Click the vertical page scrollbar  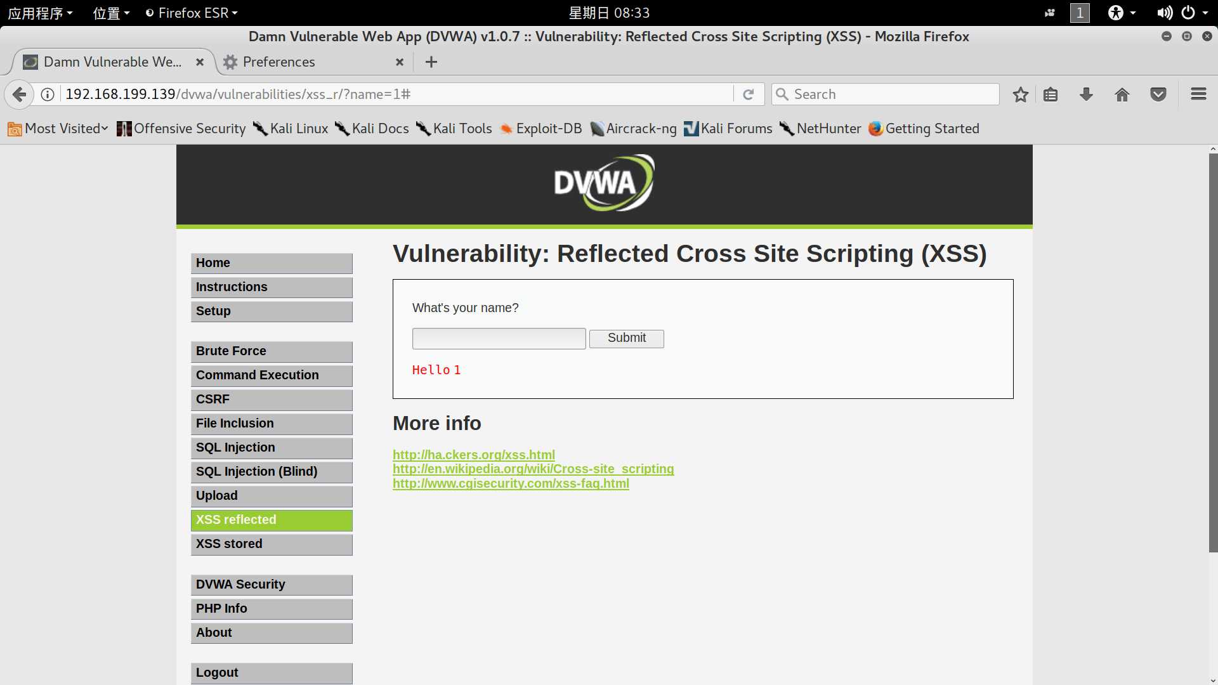coord(1213,353)
